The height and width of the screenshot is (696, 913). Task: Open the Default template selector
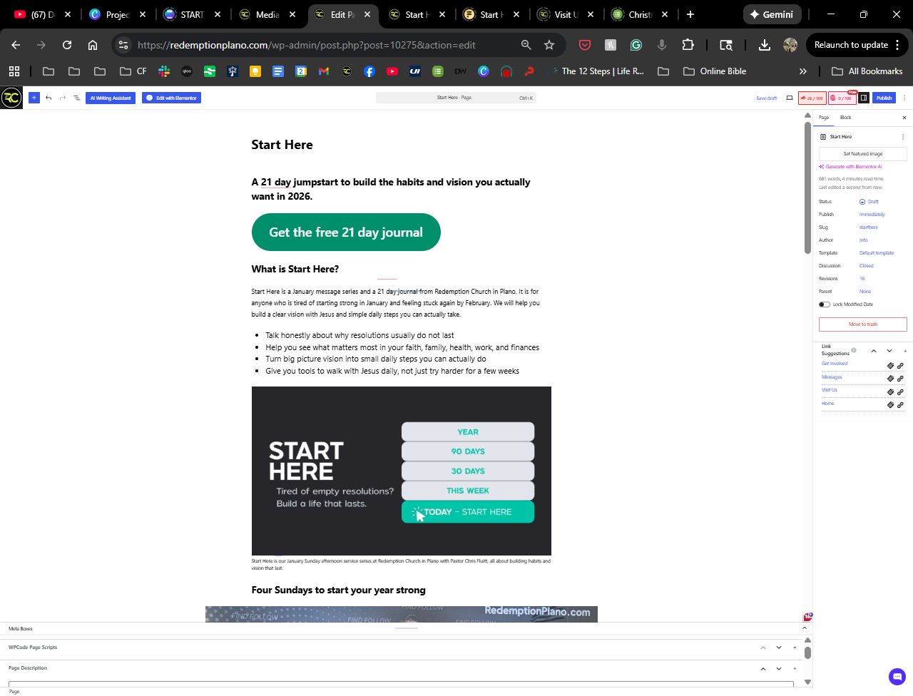876,253
